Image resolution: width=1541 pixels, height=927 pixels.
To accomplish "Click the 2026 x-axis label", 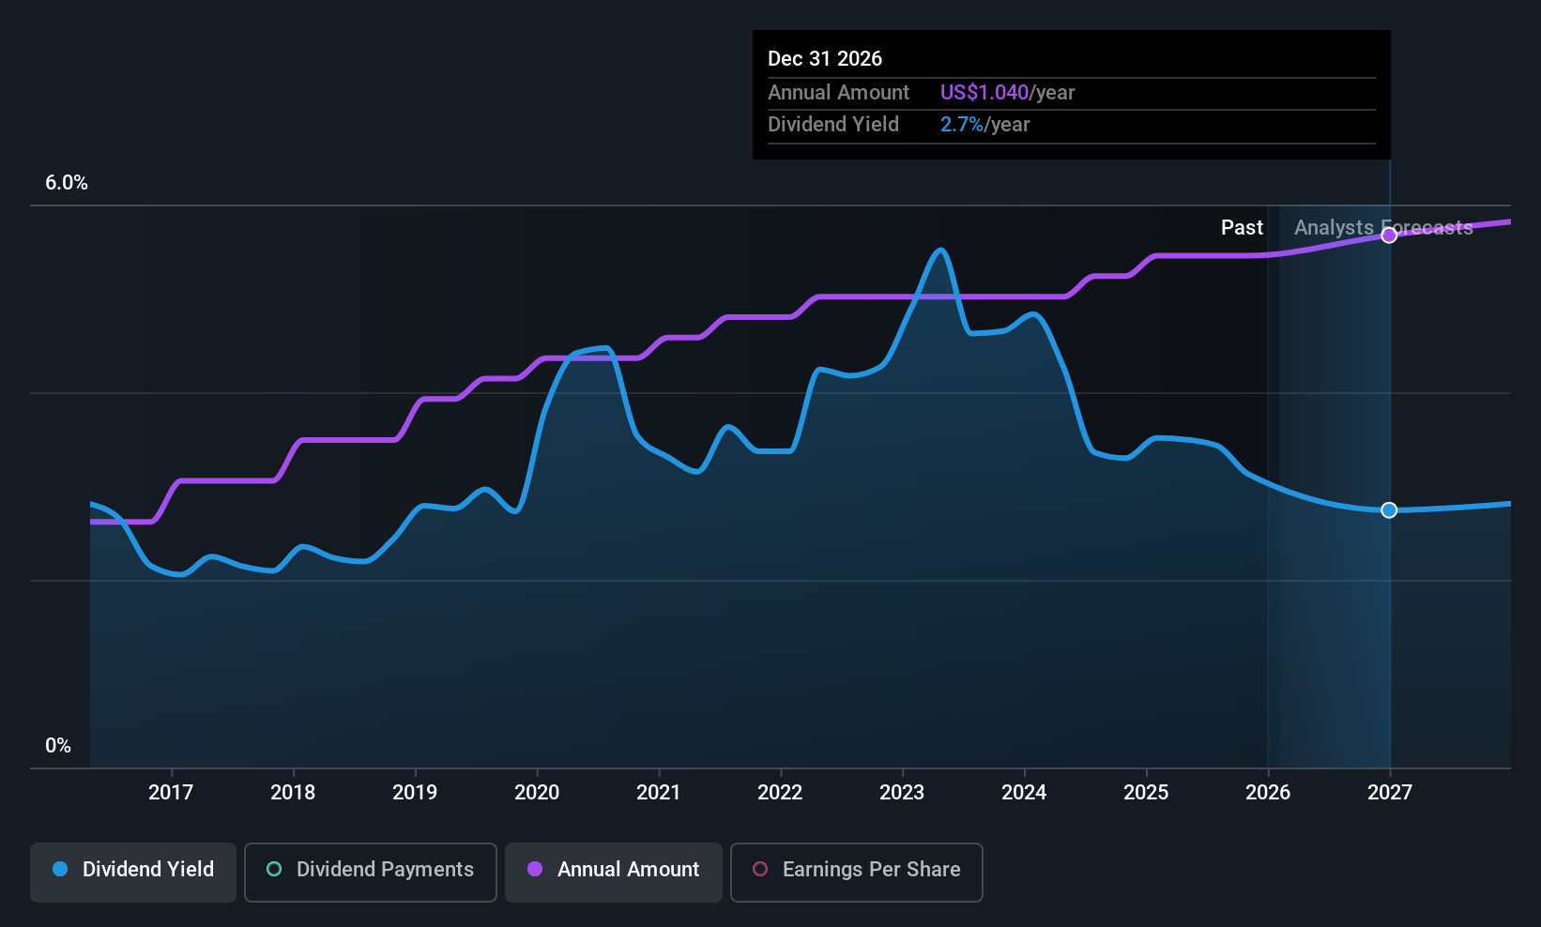I will pyautogui.click(x=1268, y=792).
